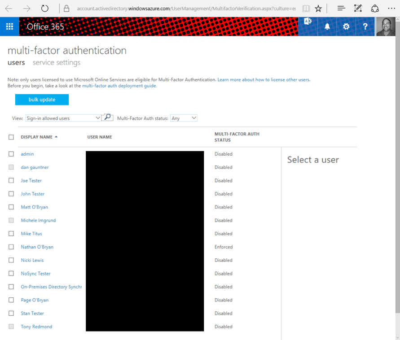Click MULTI-FACTOR AUTH STATUS column header
Screen dimensions: 400x340
coord(237,137)
